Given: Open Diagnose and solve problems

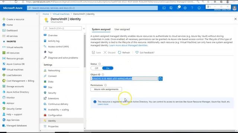Looking at the screenshot, I should 61,58.
